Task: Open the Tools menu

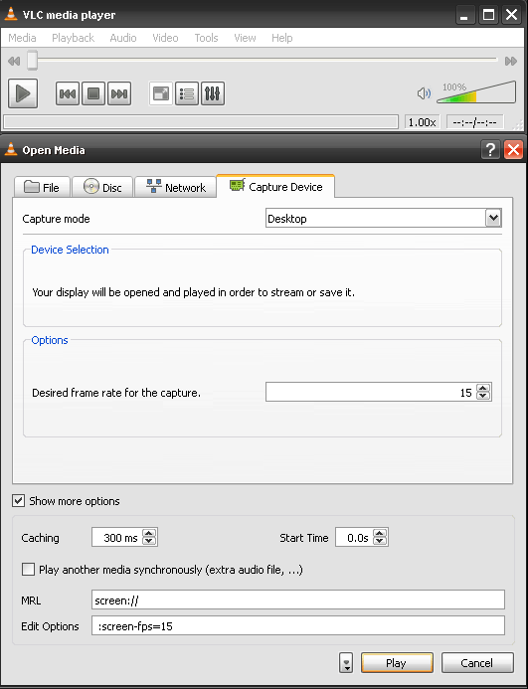Action: [206, 38]
